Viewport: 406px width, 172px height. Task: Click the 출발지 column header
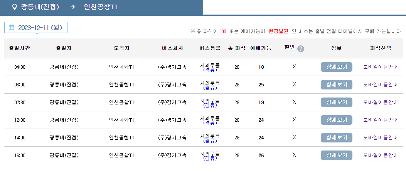click(64, 48)
